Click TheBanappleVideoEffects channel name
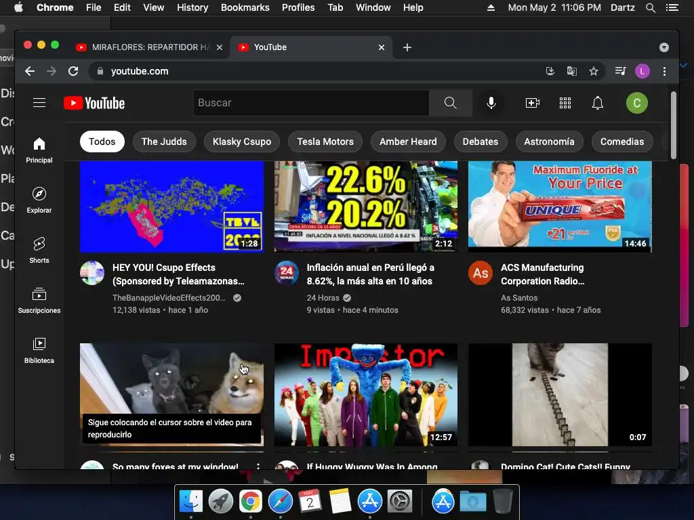 click(169, 298)
